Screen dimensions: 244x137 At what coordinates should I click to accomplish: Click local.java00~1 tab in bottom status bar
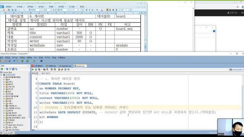tap(8, 133)
